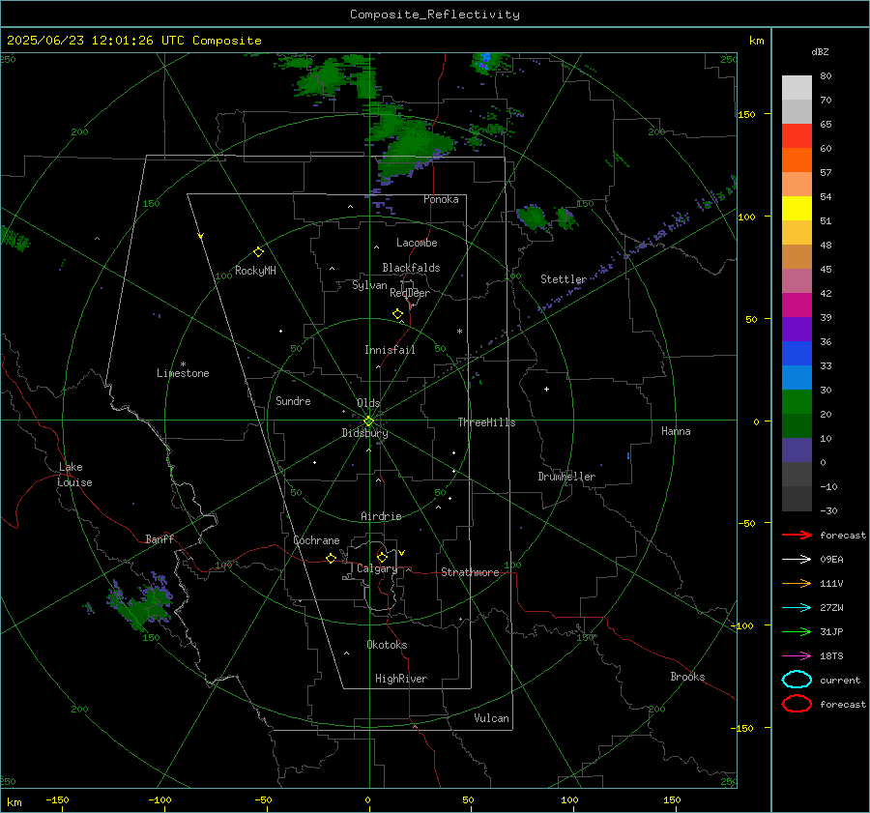The width and height of the screenshot is (870, 813).
Task: Click the Calgary city label
Action: point(377,568)
